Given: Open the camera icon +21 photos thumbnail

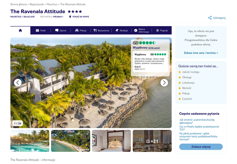Looking at the screenshot, I should click(x=152, y=141).
